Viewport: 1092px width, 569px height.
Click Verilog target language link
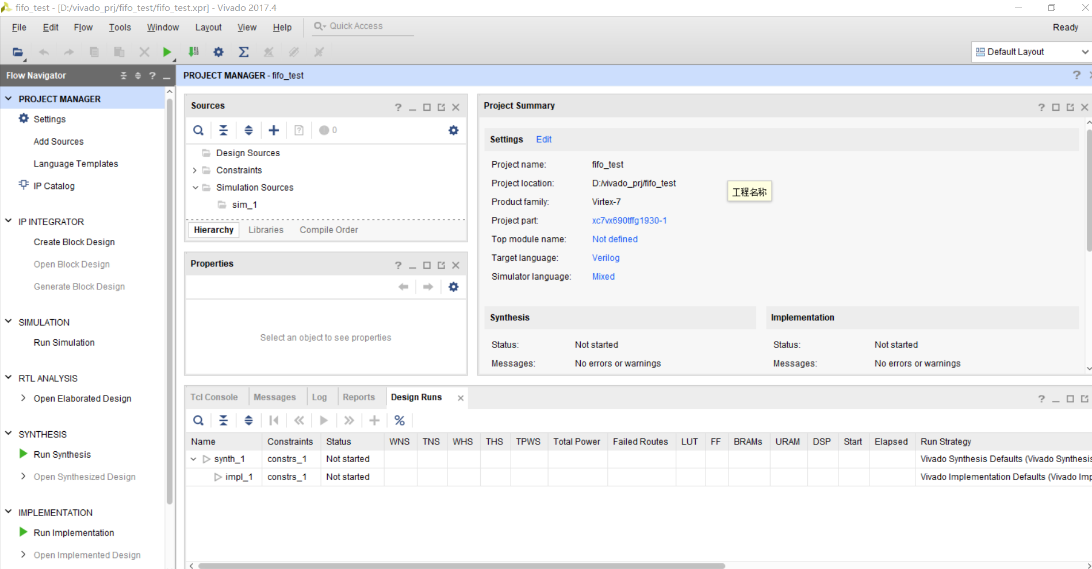[606, 258]
